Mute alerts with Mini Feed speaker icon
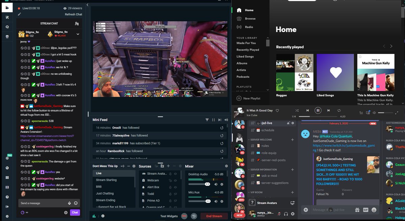The width and height of the screenshot is (405, 221). [226, 120]
